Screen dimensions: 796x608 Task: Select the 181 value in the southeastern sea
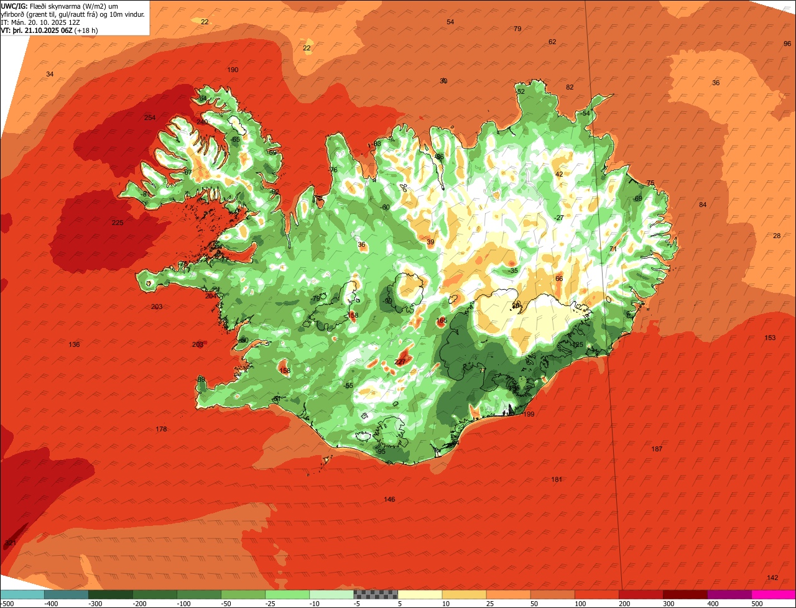click(x=557, y=479)
